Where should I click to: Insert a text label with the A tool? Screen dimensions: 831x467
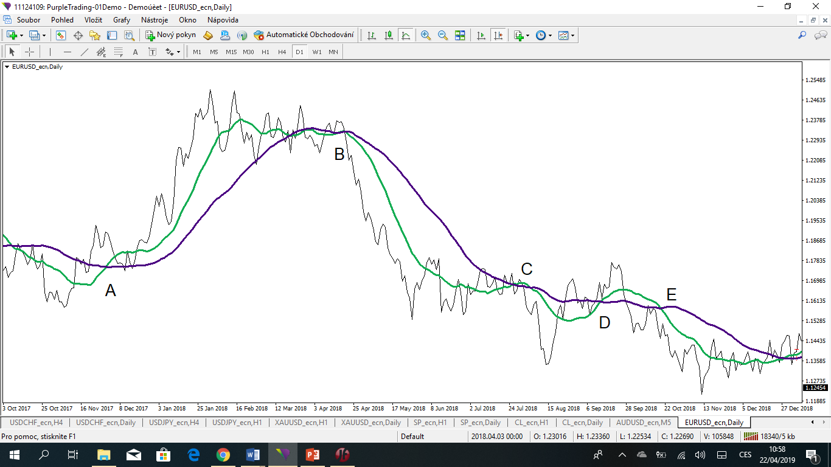[x=135, y=52]
